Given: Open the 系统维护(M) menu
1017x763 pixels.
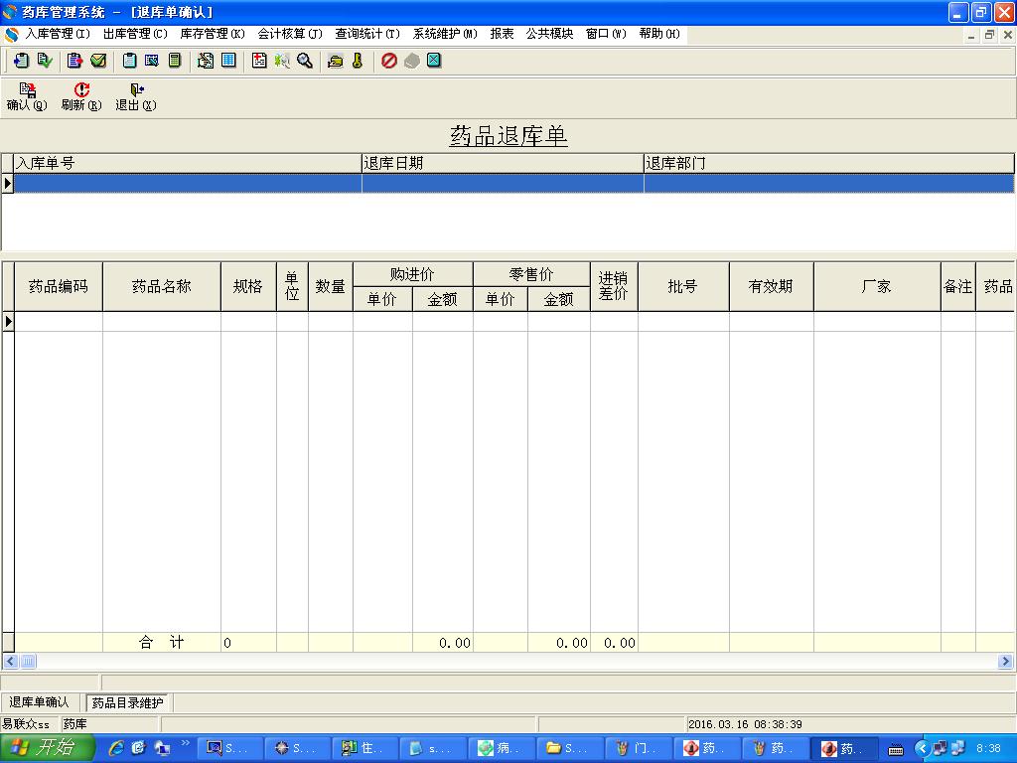Looking at the screenshot, I should point(445,34).
